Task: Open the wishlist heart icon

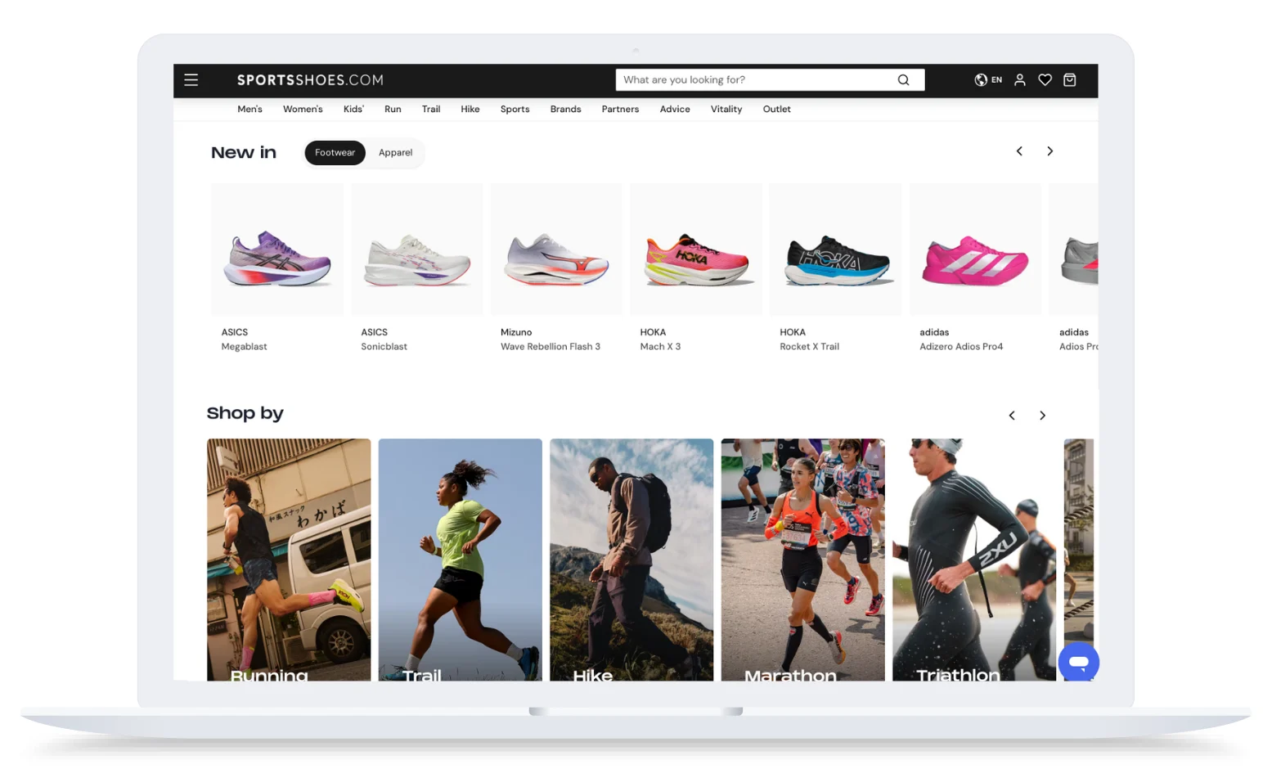Action: pos(1045,80)
